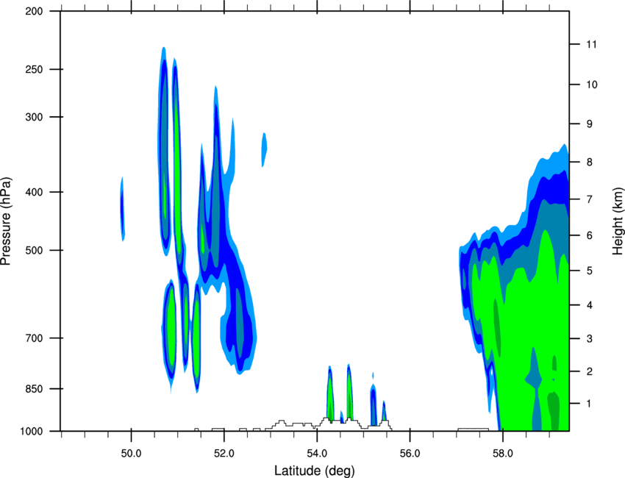This screenshot has height=478, width=625.
Task: Select the 250 pressure tick label
Action: click(x=34, y=69)
